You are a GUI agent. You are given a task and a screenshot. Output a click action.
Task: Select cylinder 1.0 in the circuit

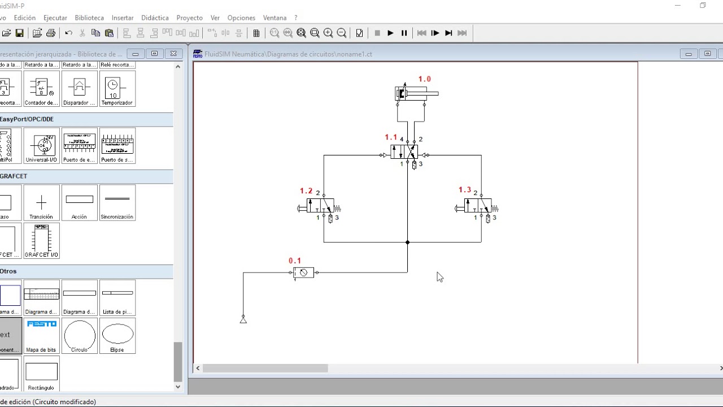pos(416,94)
